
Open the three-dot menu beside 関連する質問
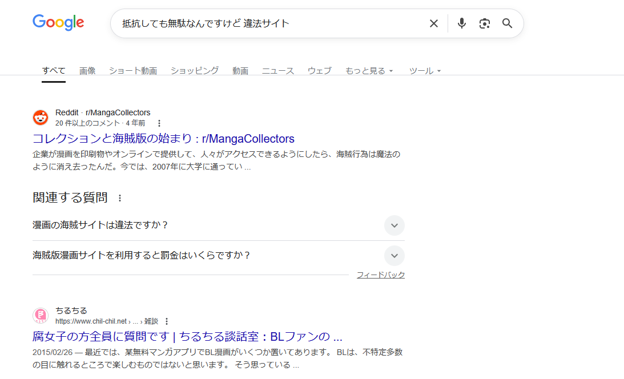(x=119, y=198)
